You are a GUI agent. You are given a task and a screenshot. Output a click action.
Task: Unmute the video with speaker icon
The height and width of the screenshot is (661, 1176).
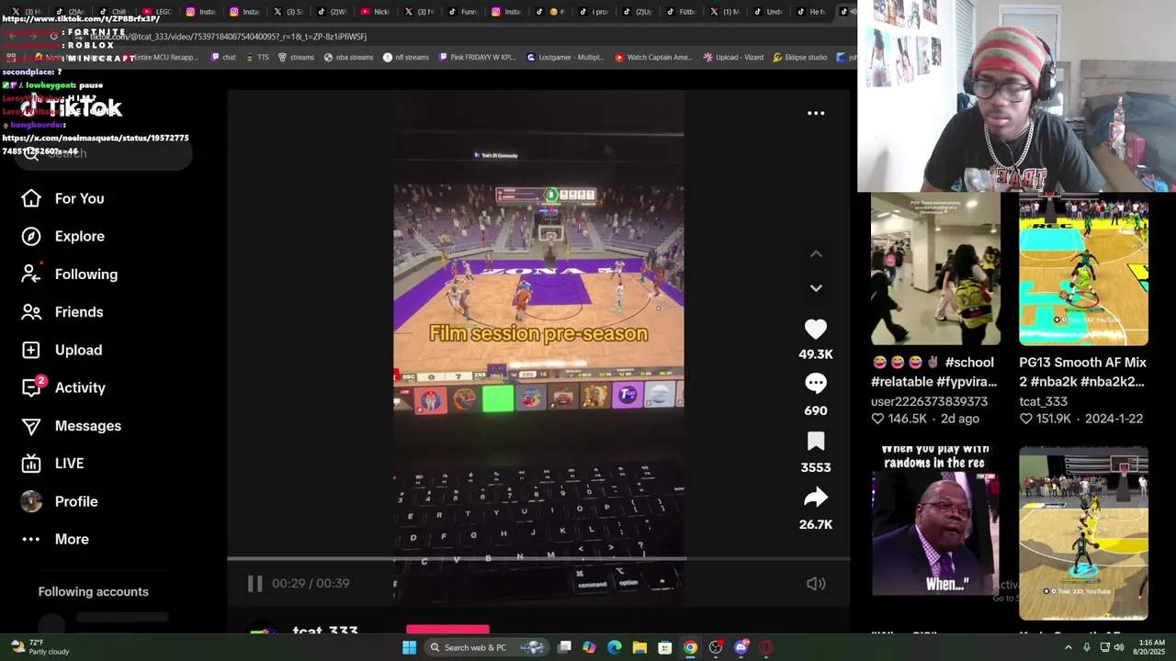pos(816,583)
